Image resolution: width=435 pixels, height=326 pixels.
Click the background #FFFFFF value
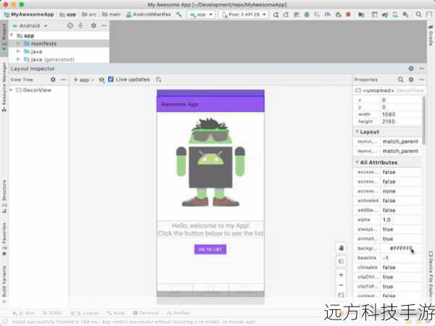point(401,248)
